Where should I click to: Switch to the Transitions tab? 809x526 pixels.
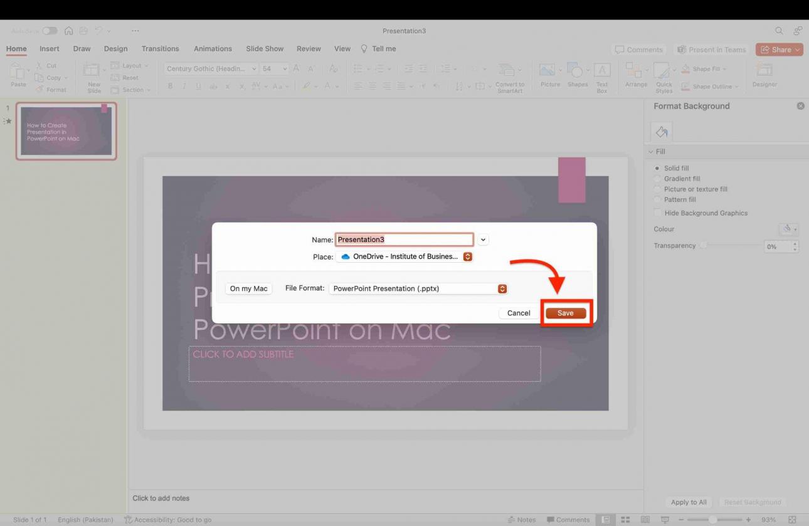coord(160,48)
